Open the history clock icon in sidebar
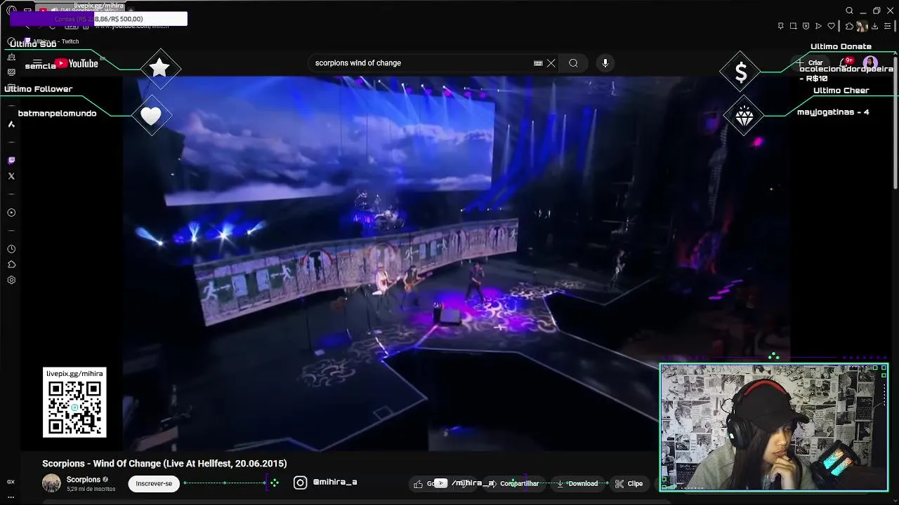This screenshot has width=899, height=505. [x=11, y=249]
